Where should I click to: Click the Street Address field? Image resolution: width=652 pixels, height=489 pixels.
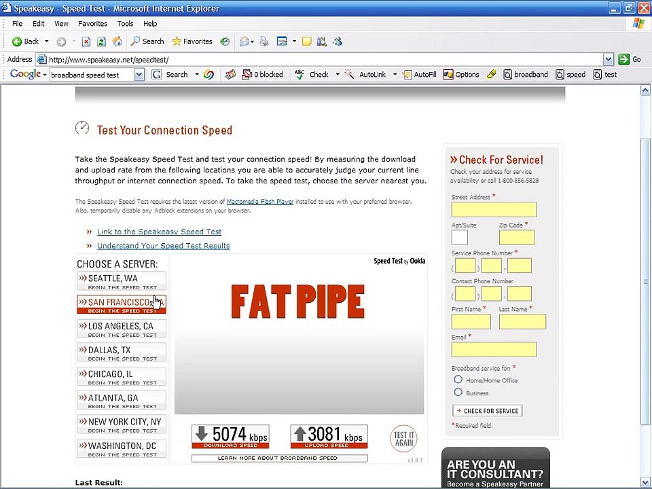click(x=494, y=209)
